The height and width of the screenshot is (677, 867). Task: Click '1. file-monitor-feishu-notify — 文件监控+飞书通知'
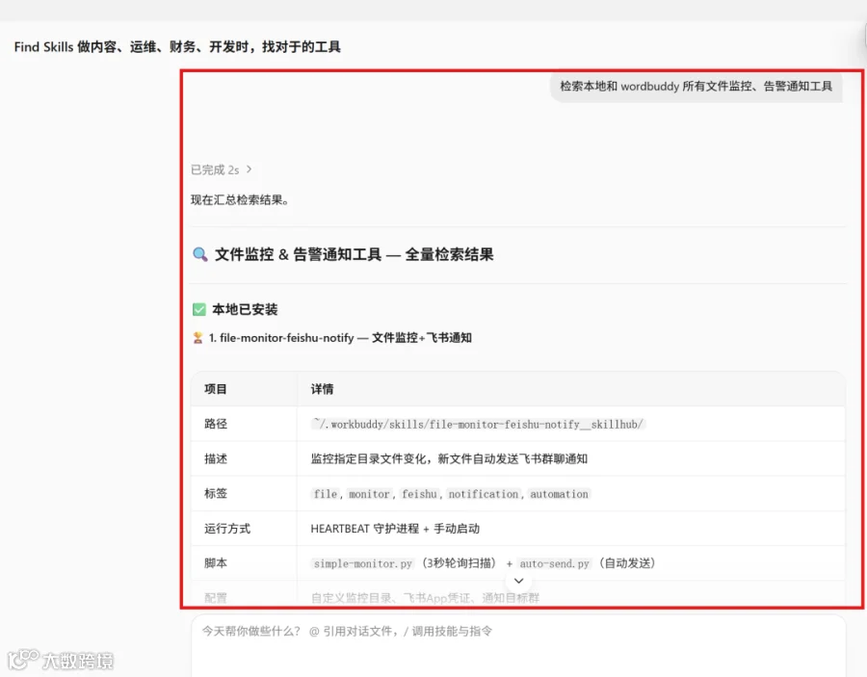pyautogui.click(x=340, y=337)
